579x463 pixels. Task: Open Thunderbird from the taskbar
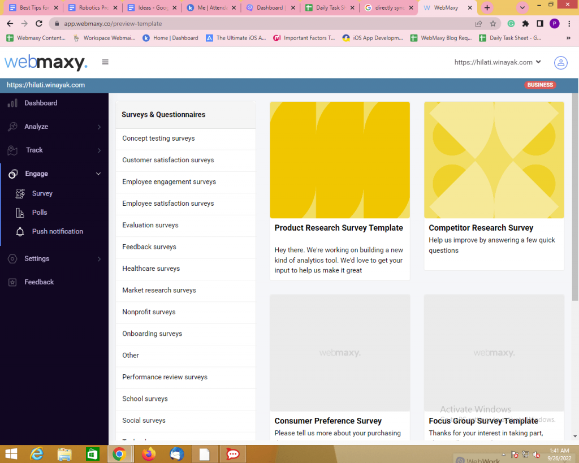(177, 454)
